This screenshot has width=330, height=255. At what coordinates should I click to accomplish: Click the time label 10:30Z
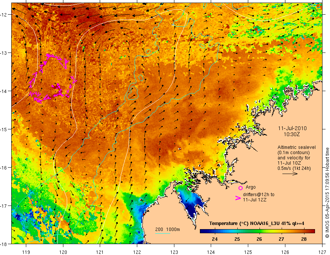tap(291, 134)
